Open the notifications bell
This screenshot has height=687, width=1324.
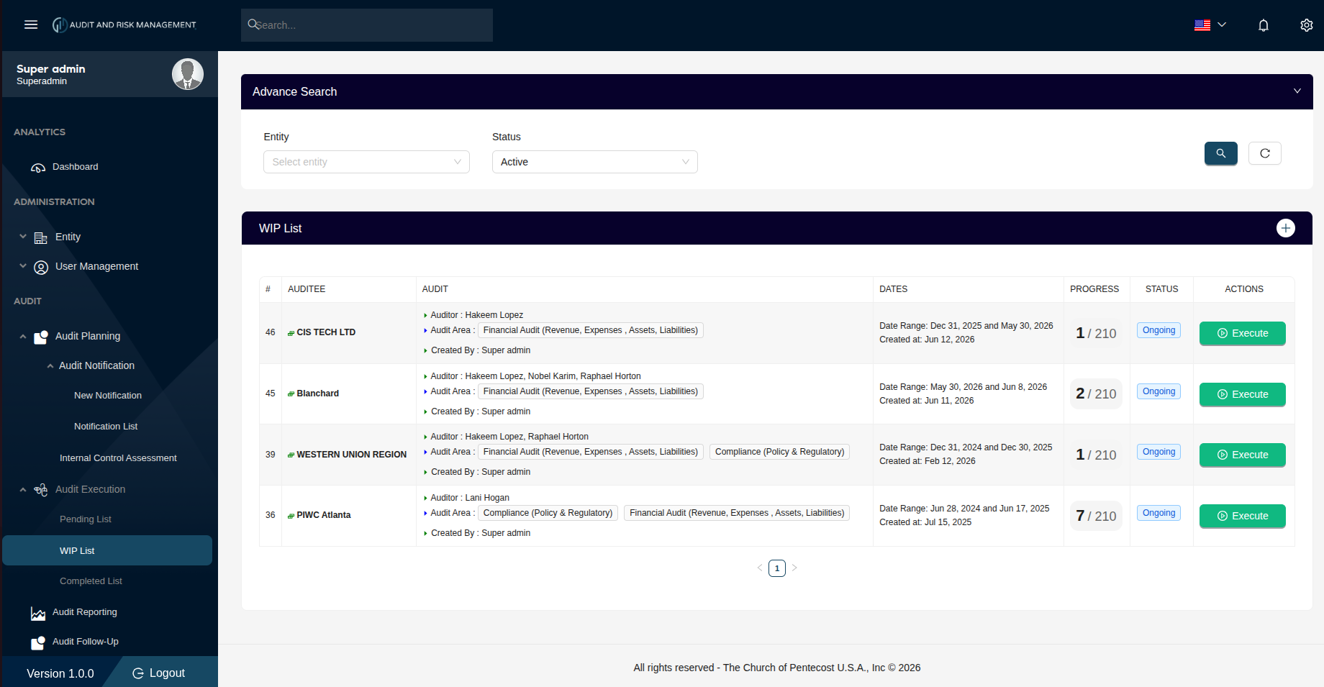[1264, 25]
